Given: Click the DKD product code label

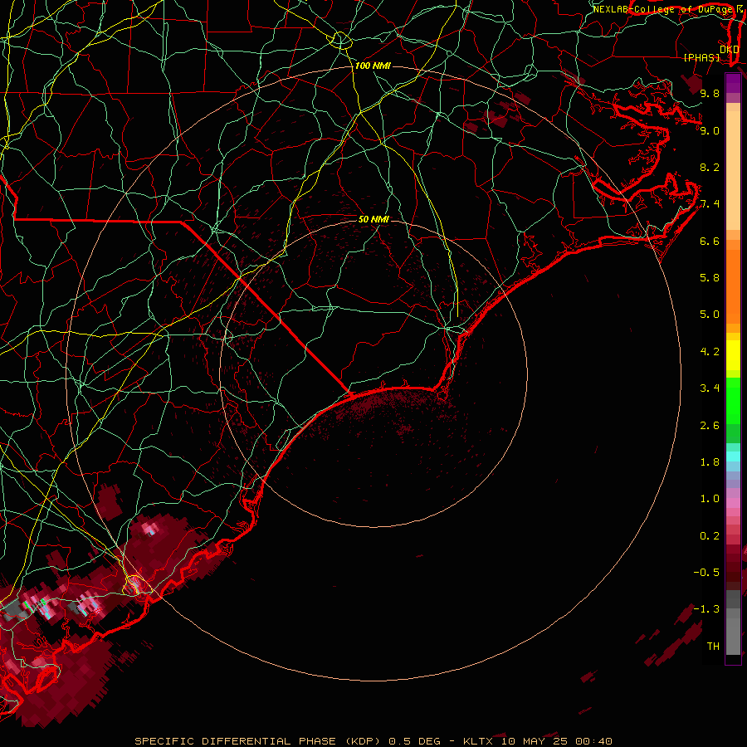Looking at the screenshot, I should [730, 50].
